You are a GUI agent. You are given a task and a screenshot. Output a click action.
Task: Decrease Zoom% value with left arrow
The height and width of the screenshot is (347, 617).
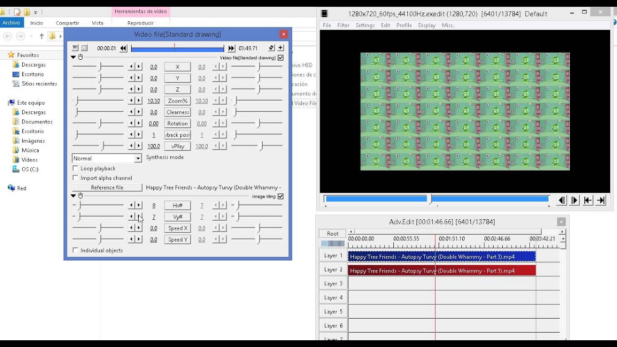132,101
